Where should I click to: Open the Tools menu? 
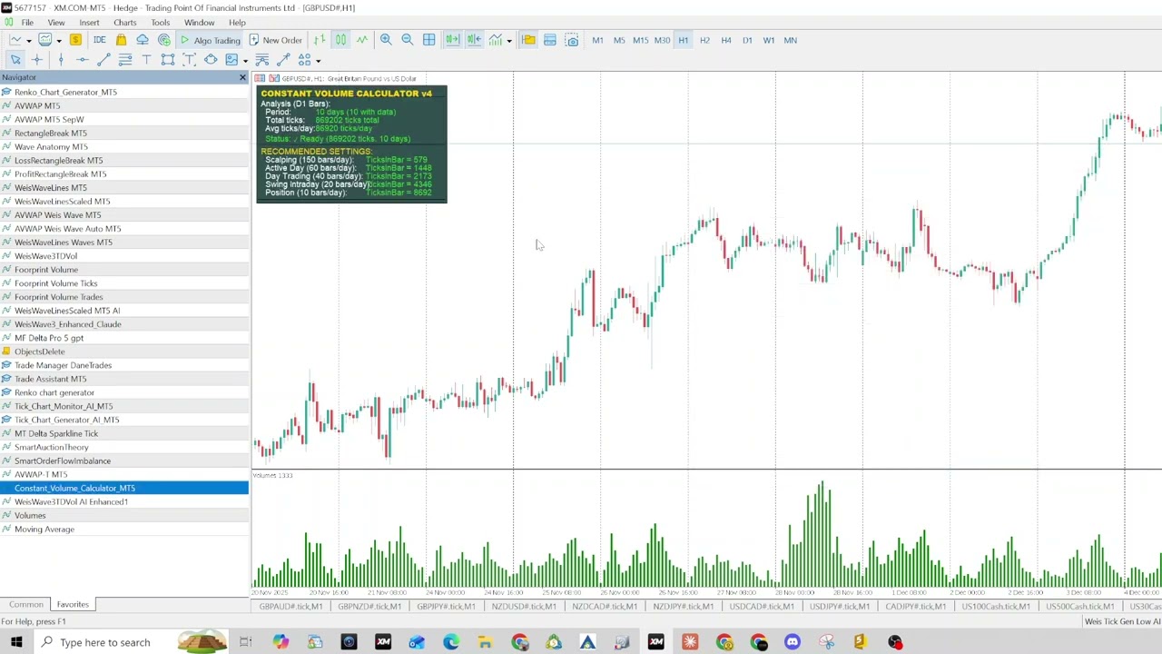click(160, 23)
